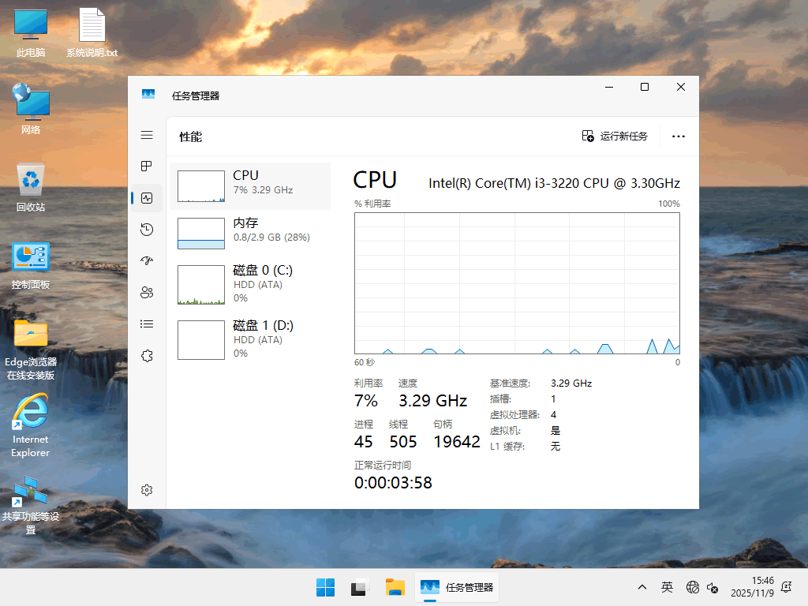
Task: Click the Task Manager title bar app icon
Action: point(148,95)
